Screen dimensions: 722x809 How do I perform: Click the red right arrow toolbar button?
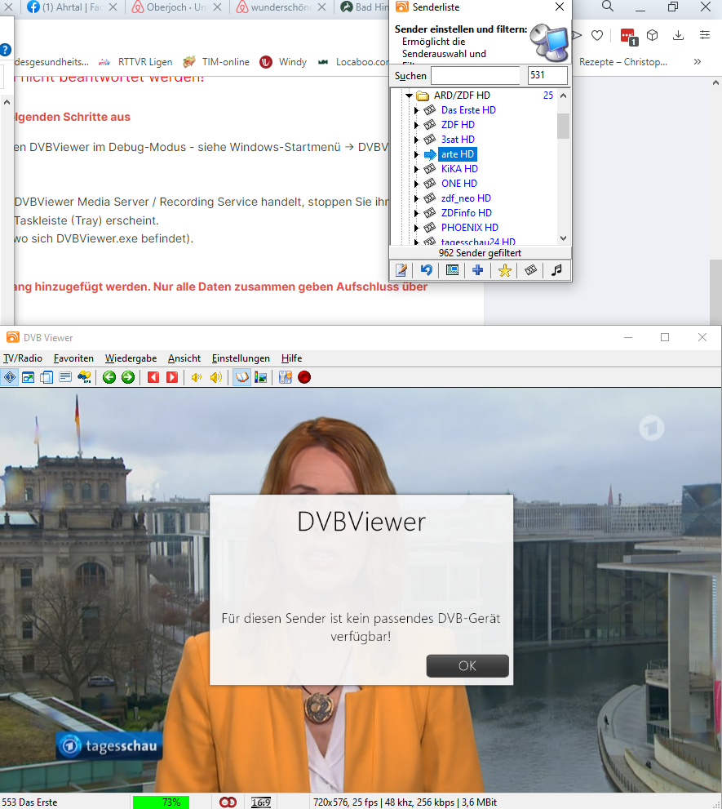(x=172, y=378)
